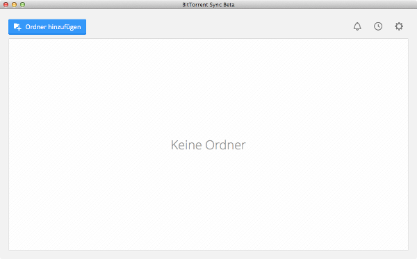This screenshot has width=417, height=259.
Task: Click the red traffic-light button
Action: (6, 5)
